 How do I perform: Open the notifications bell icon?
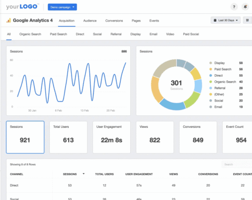pyautogui.click(x=245, y=7)
